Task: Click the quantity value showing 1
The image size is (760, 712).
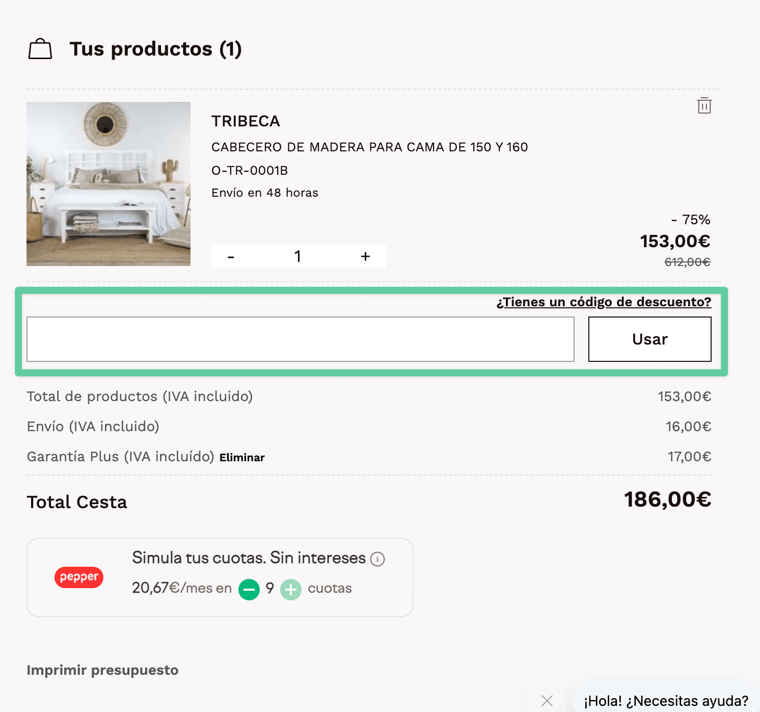Action: tap(298, 256)
